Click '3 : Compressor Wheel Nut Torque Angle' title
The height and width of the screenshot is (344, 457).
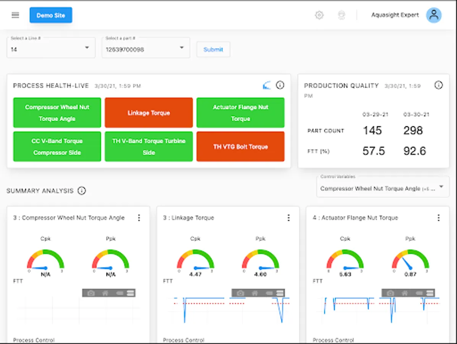click(69, 217)
